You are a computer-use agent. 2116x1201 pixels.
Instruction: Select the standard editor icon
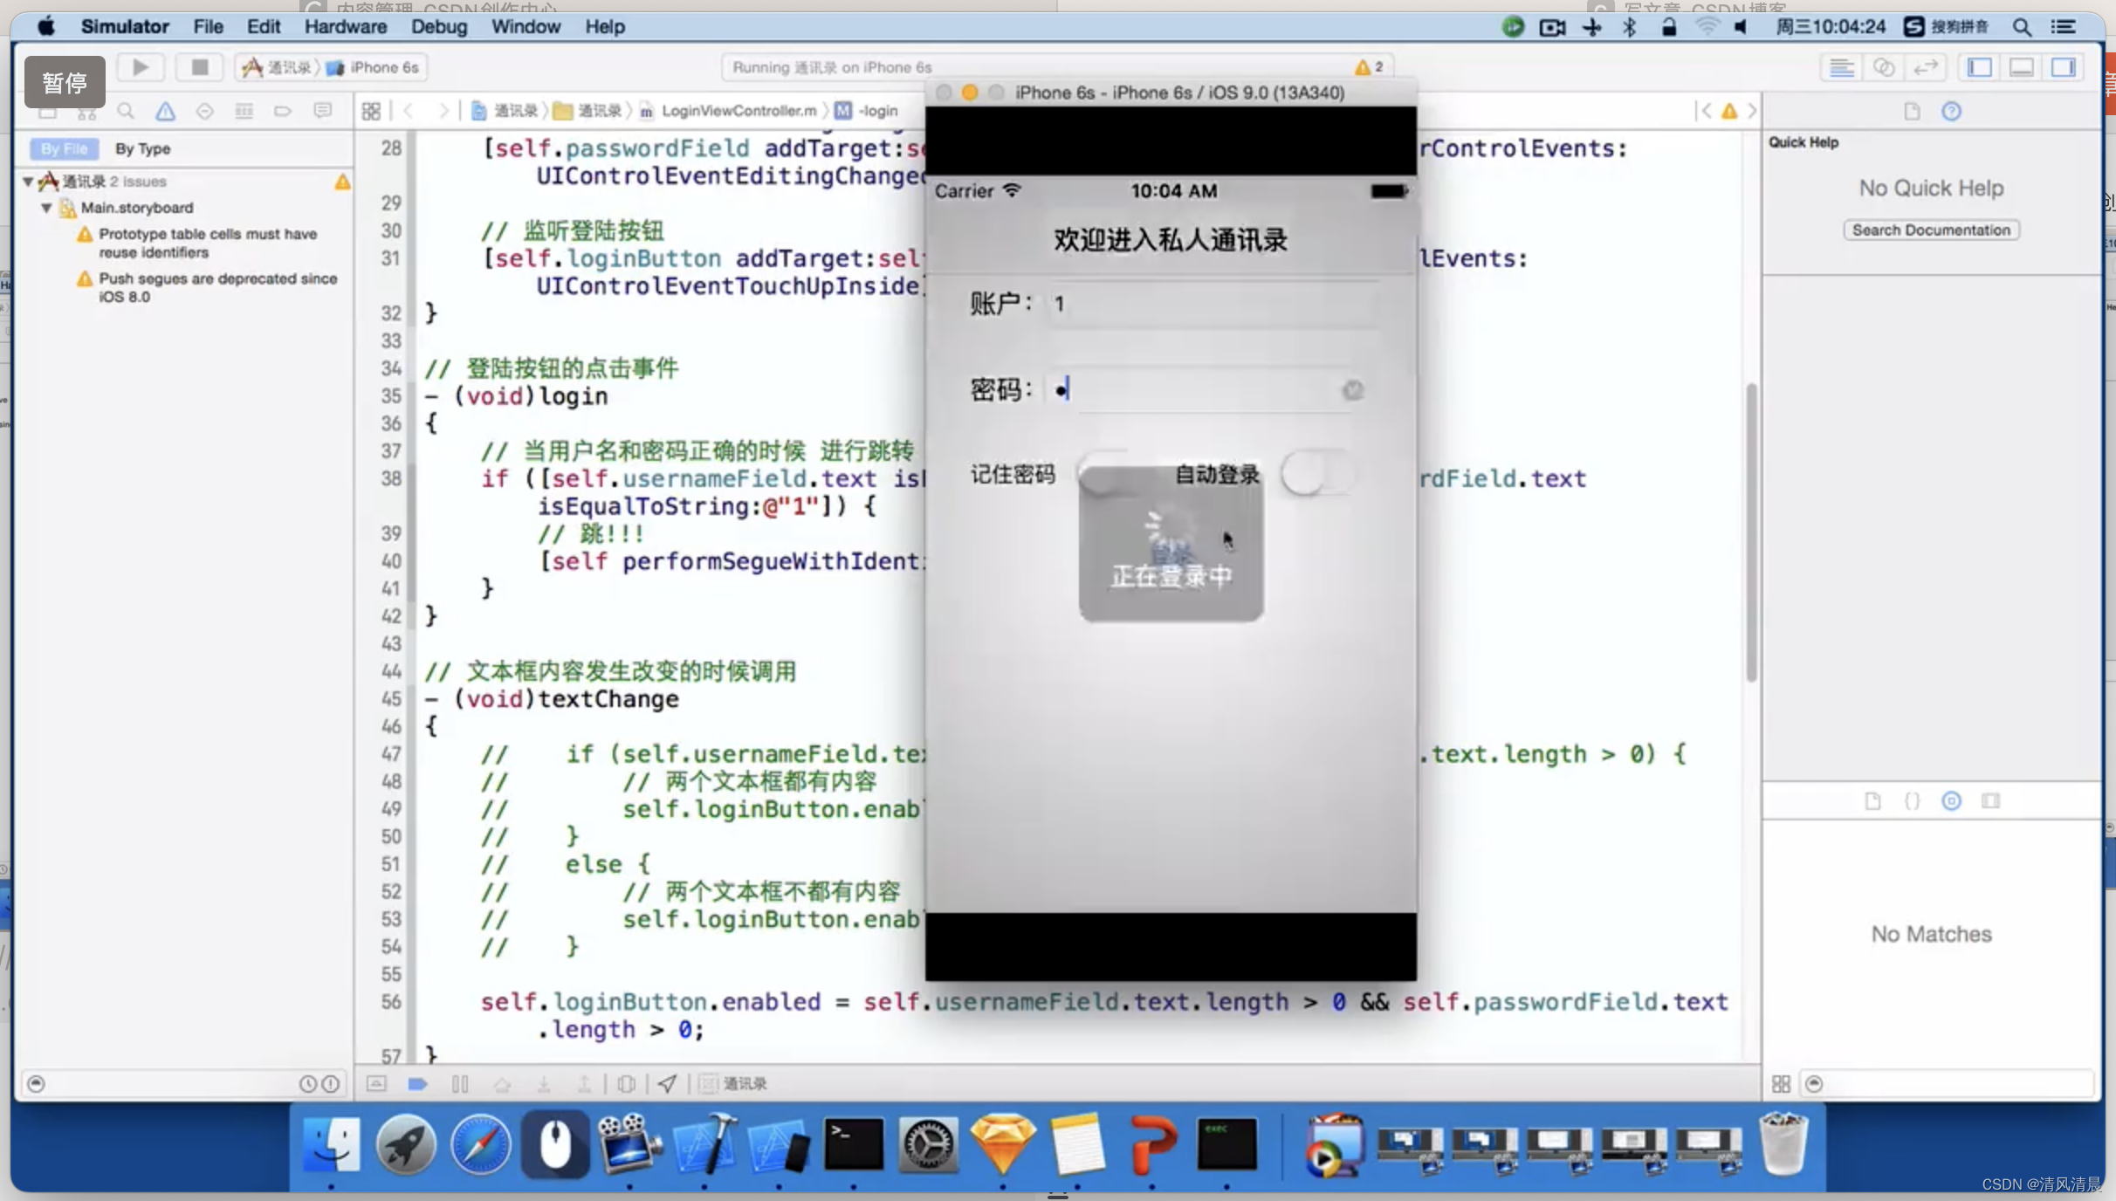coord(1842,67)
